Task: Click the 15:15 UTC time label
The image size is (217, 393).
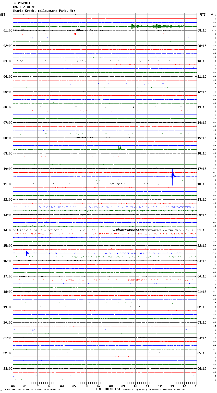Action: [202, 138]
